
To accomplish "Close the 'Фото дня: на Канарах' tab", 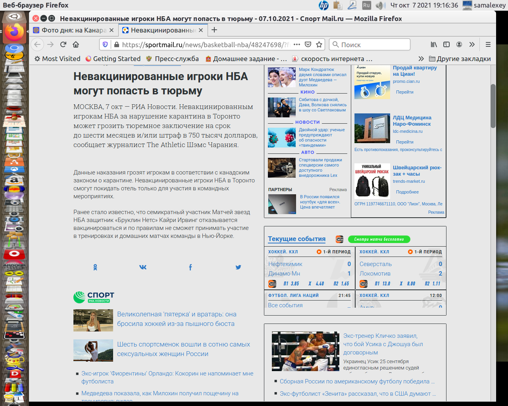I will pyautogui.click(x=112, y=30).
